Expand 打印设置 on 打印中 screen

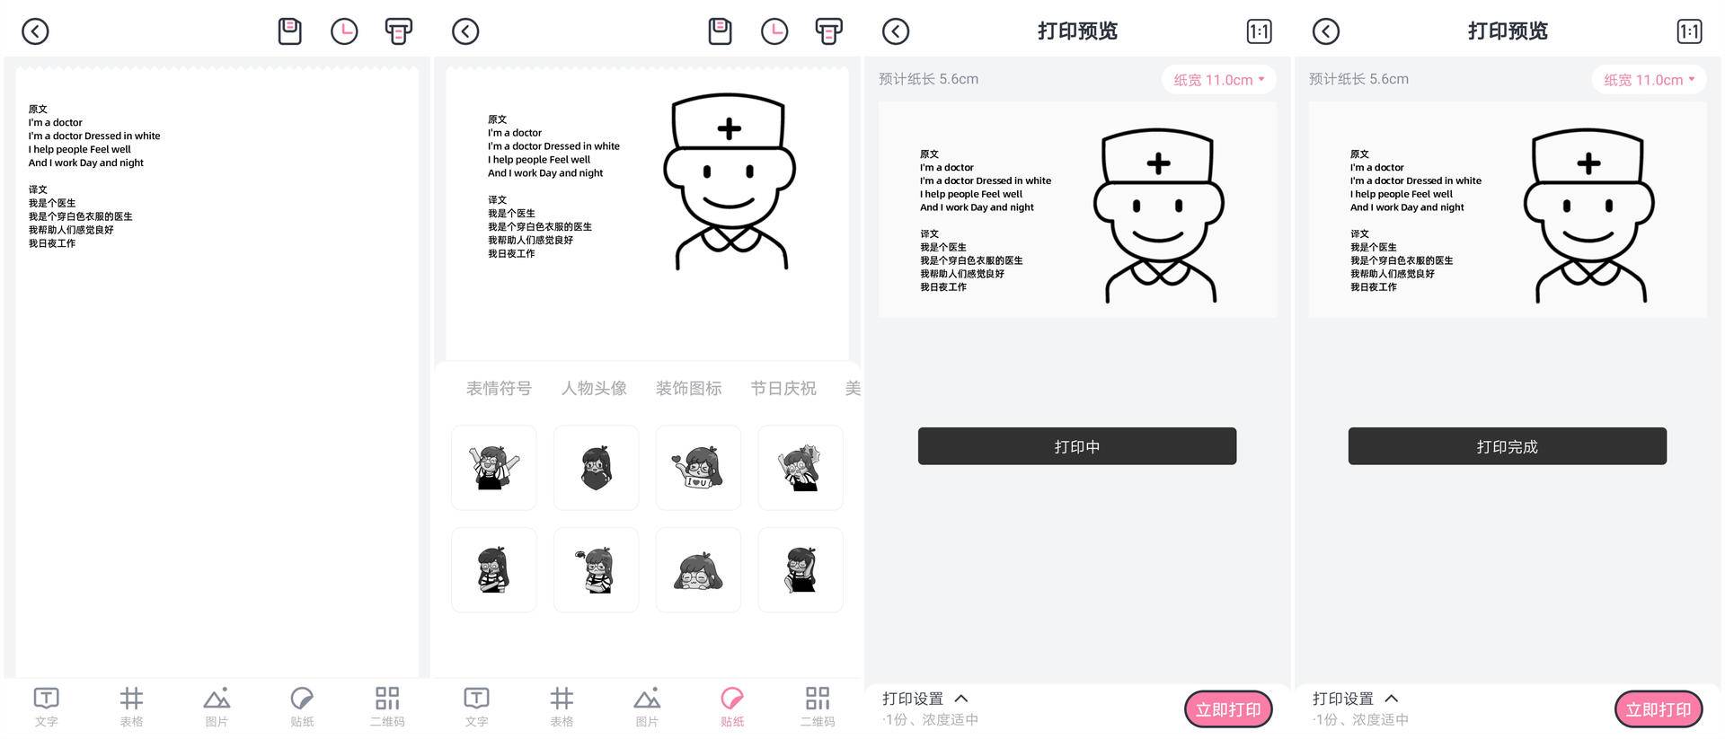point(925,699)
